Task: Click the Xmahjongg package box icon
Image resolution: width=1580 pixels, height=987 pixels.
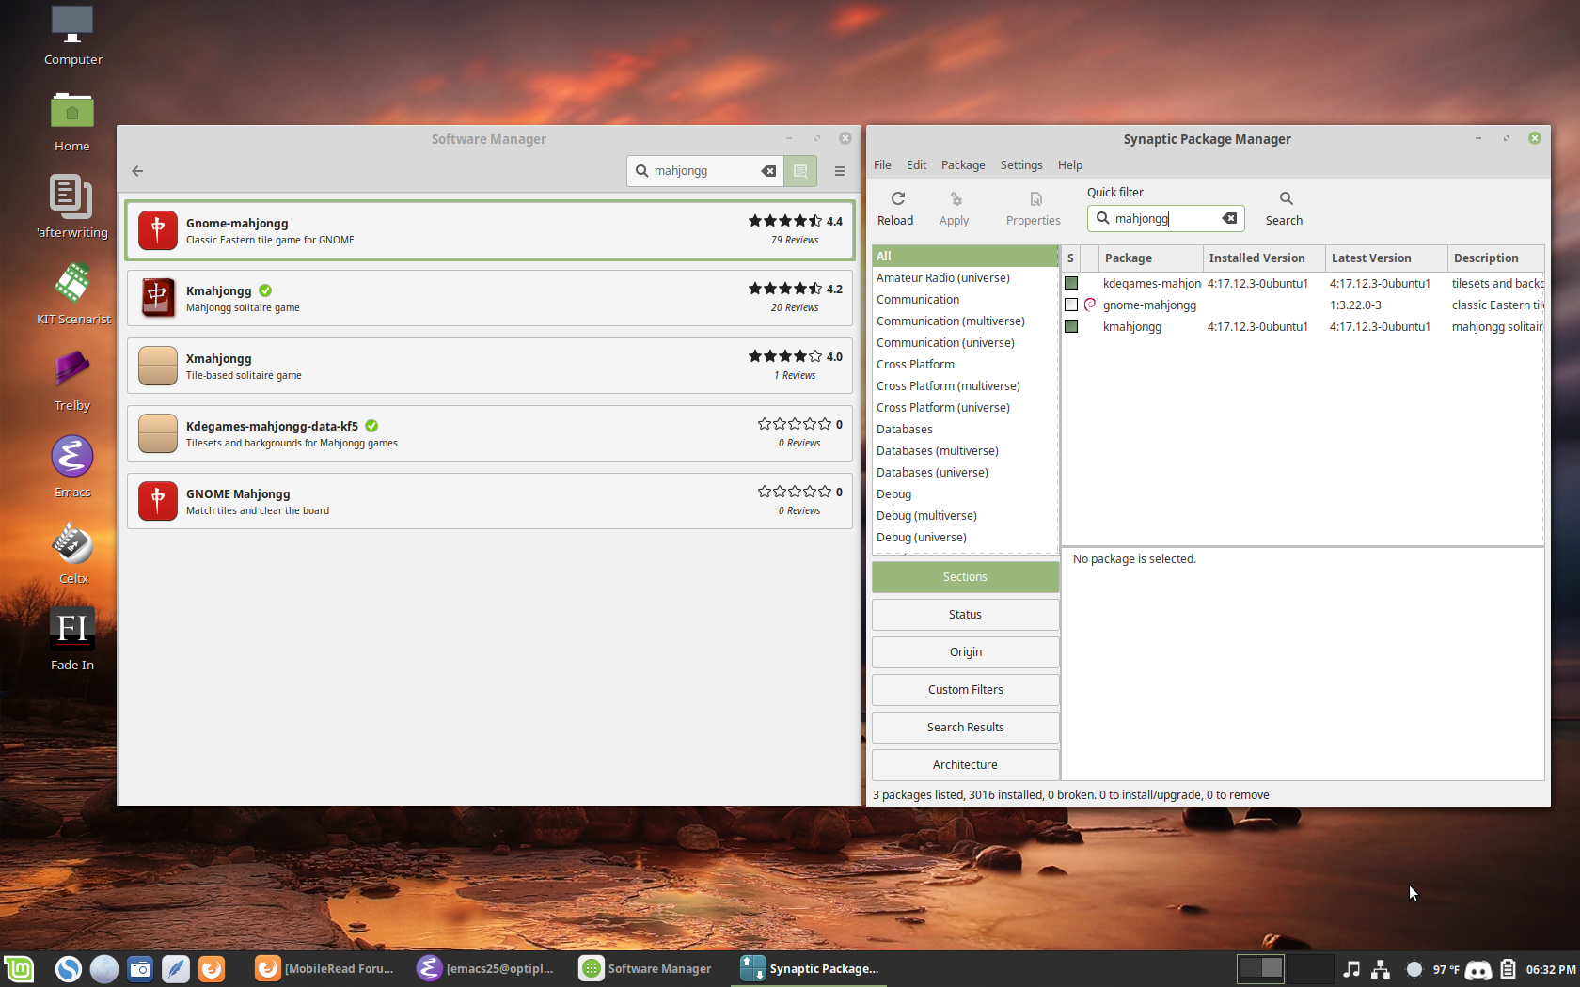Action: [x=158, y=366]
